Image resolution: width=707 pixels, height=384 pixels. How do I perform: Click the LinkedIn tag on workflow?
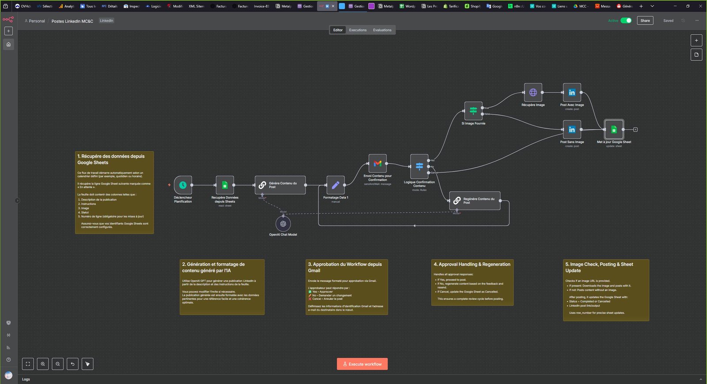tap(106, 21)
